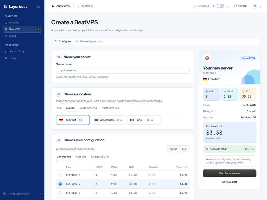Click the General VPS badge in summary
The height and width of the screenshot is (200, 267).
pyautogui.click(x=248, y=58)
